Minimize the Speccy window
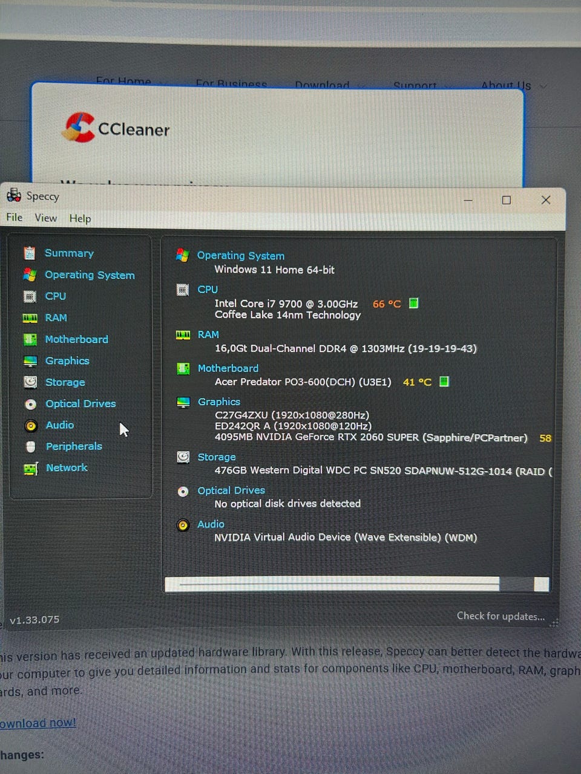 pos(468,200)
